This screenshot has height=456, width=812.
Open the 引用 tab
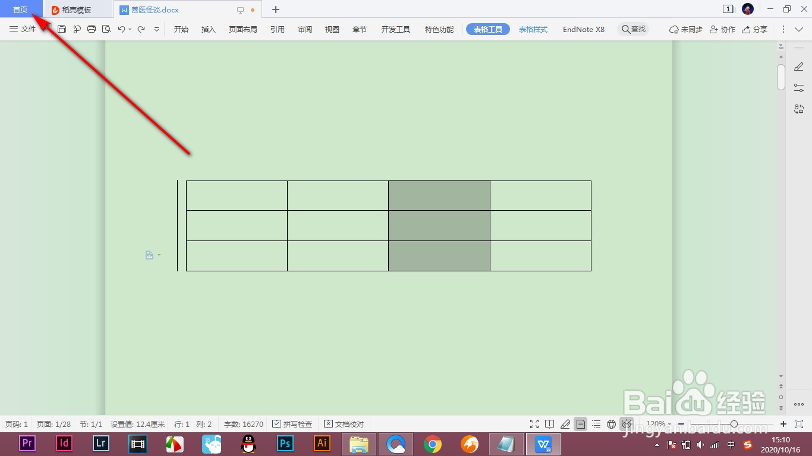pyautogui.click(x=278, y=29)
